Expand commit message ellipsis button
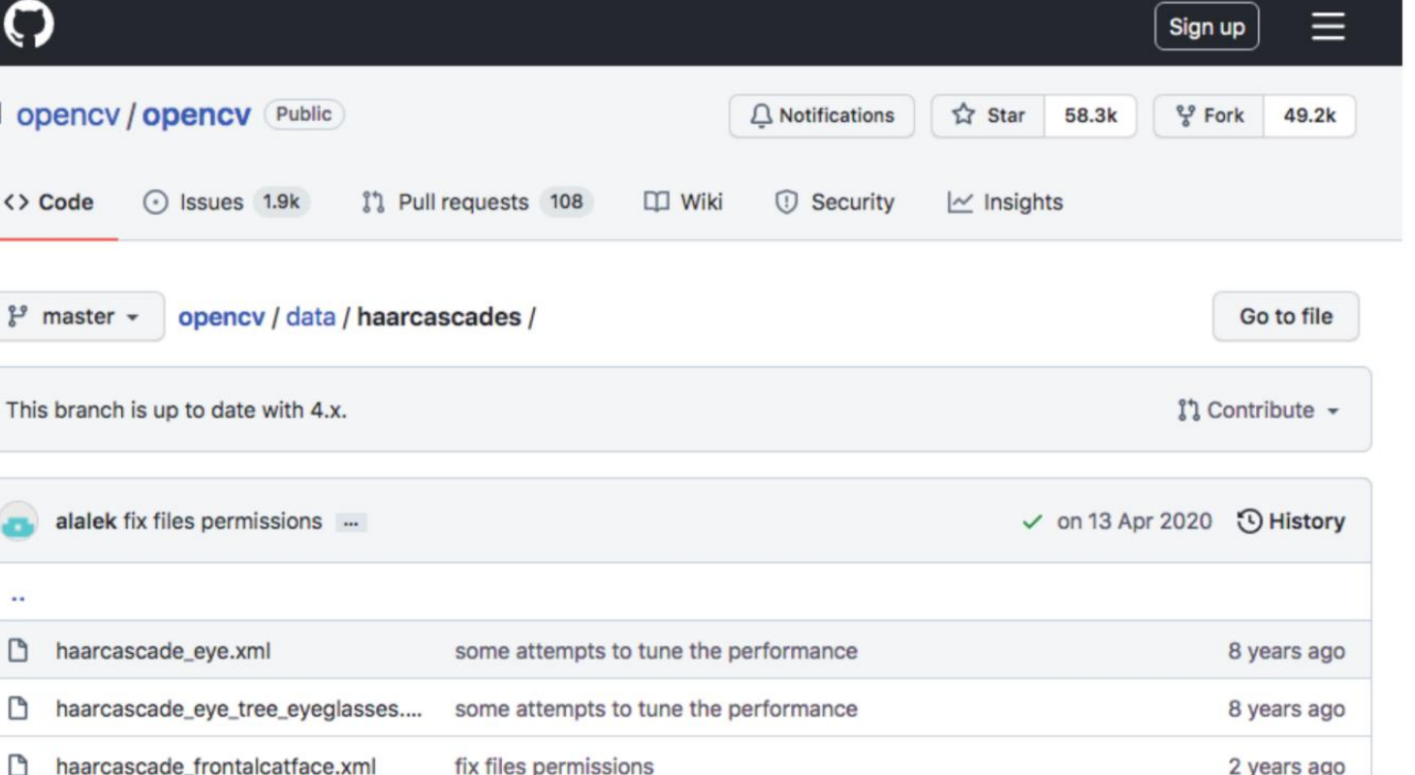 pos(351,522)
